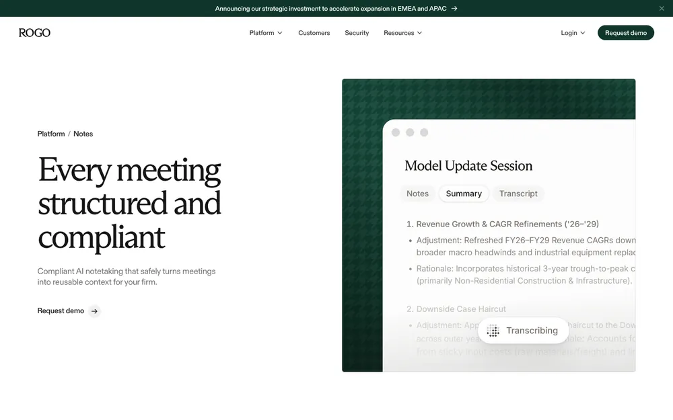Click the Transcribing status pill
Viewport: 673px width, 420px height.
tap(523, 331)
